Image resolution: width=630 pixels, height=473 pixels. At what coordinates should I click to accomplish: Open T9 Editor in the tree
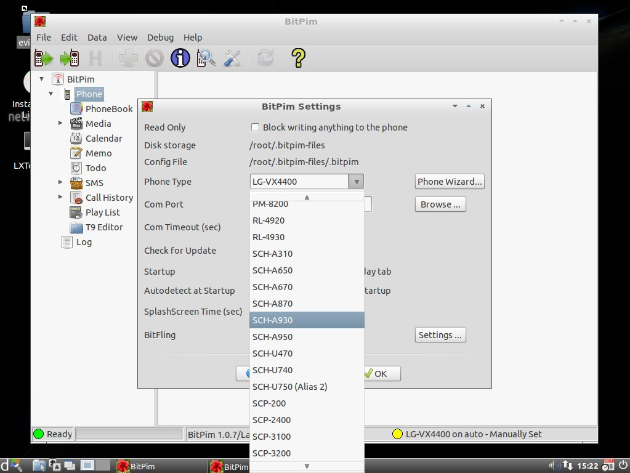(x=104, y=227)
